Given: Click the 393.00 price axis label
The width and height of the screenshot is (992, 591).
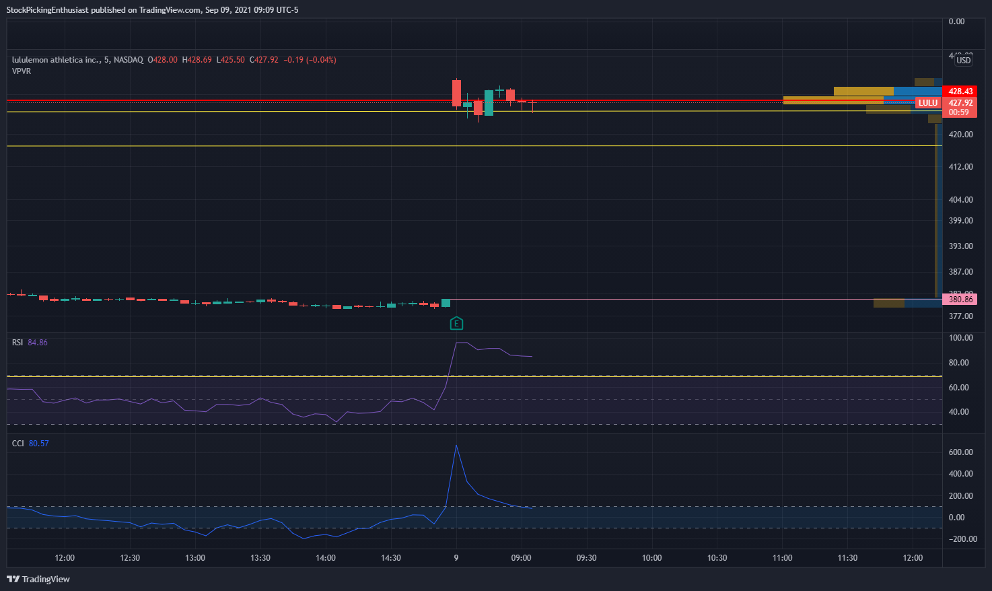Looking at the screenshot, I should tap(961, 246).
